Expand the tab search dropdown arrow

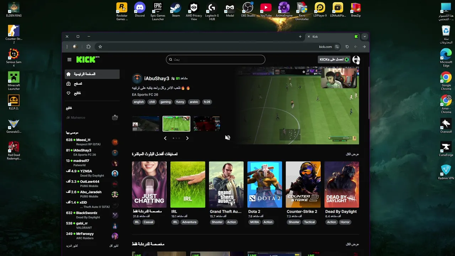click(x=364, y=37)
